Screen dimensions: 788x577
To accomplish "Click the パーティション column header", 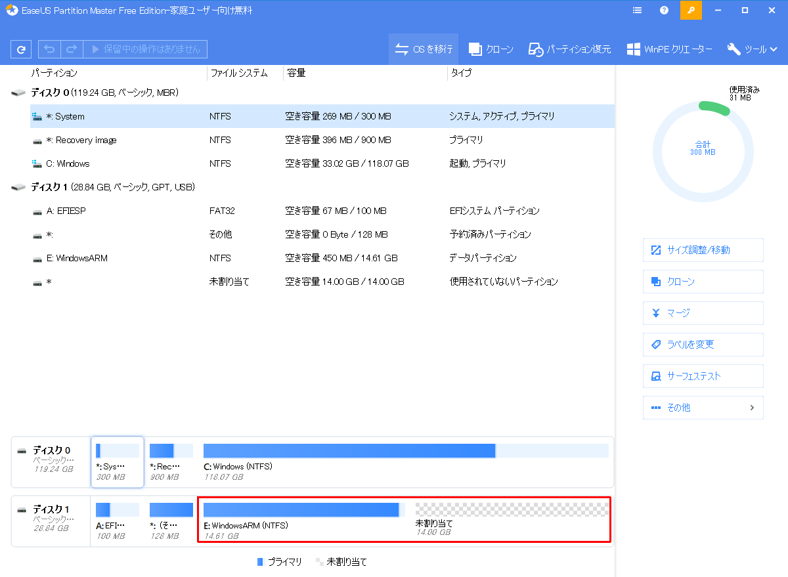I will pyautogui.click(x=54, y=73).
